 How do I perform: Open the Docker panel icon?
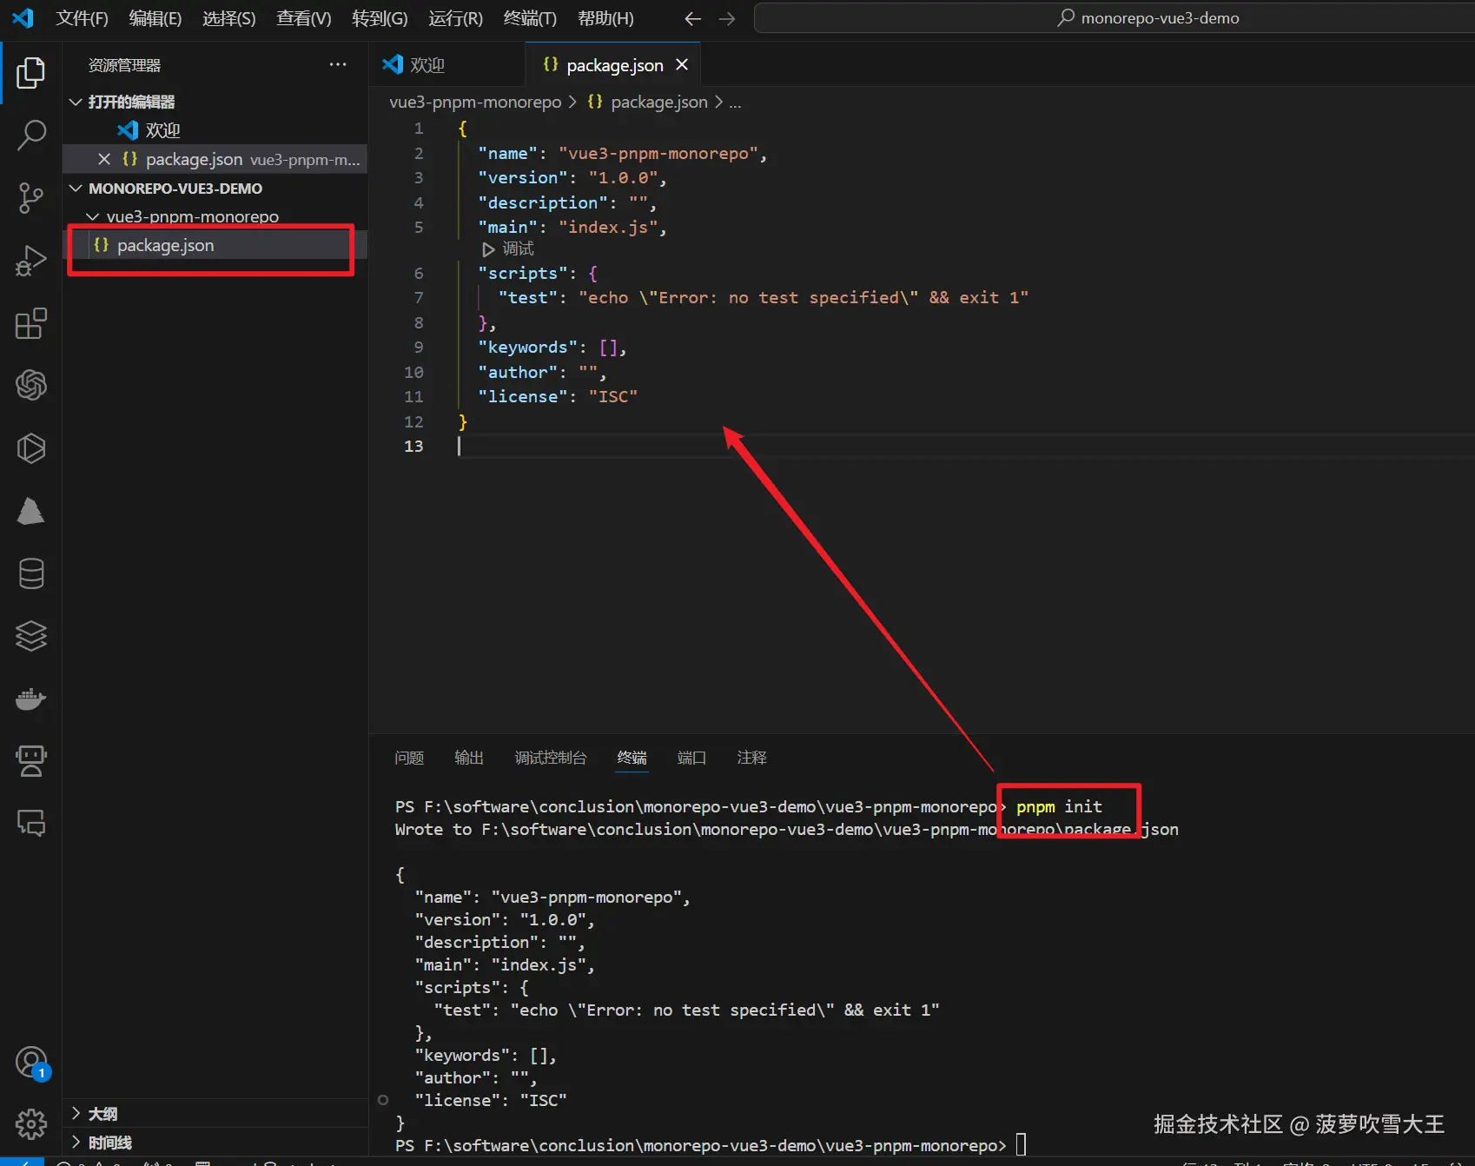pos(31,699)
